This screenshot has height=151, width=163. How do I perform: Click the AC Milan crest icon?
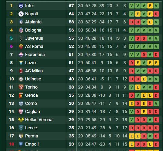point(21,71)
